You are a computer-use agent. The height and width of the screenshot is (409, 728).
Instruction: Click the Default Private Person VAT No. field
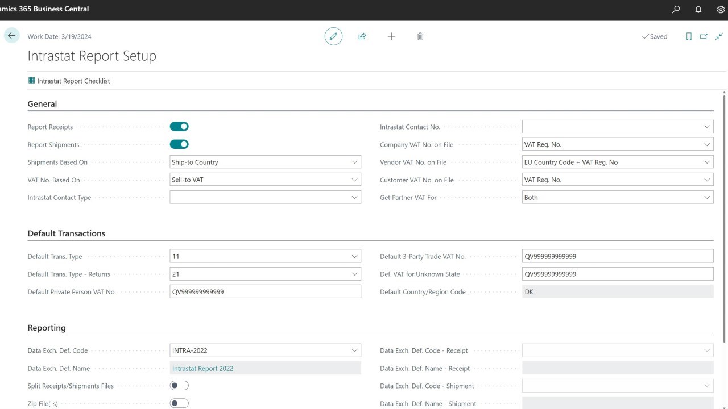[x=265, y=291]
